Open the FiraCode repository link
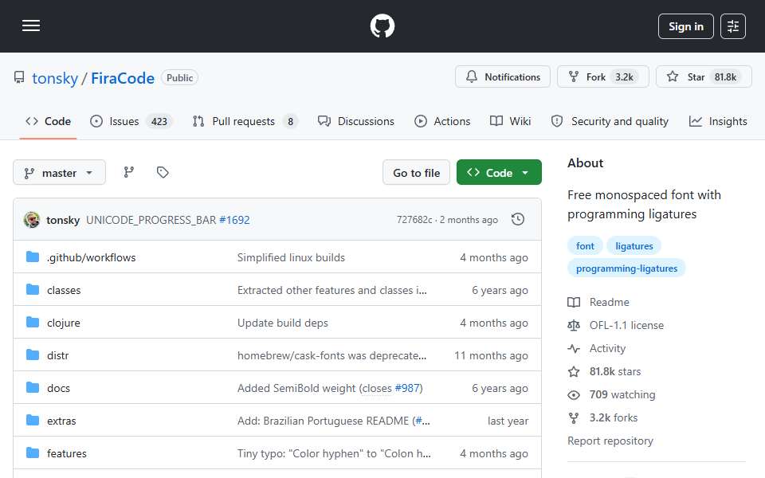The height and width of the screenshot is (478, 765). [x=123, y=78]
